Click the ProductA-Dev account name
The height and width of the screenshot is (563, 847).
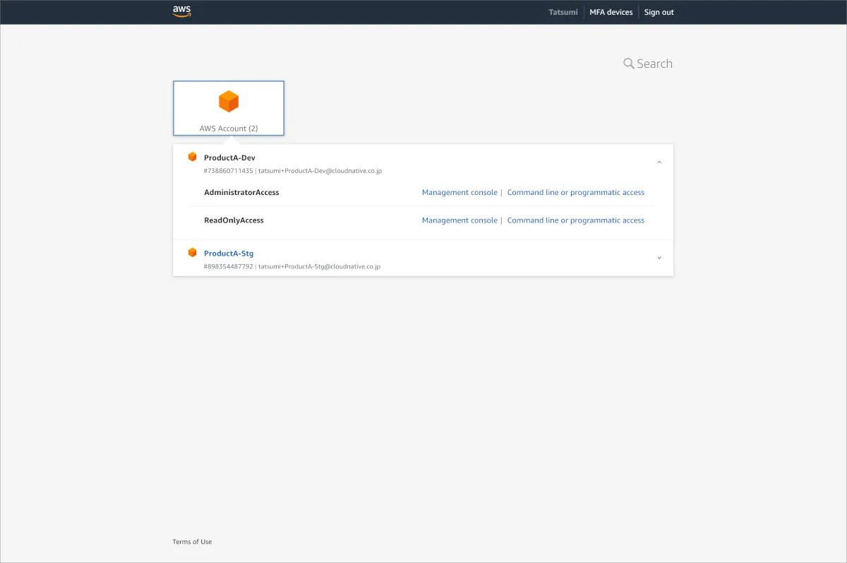(229, 158)
